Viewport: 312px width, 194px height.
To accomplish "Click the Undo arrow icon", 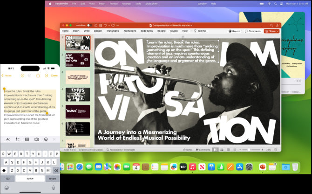I will [x=106, y=25].
